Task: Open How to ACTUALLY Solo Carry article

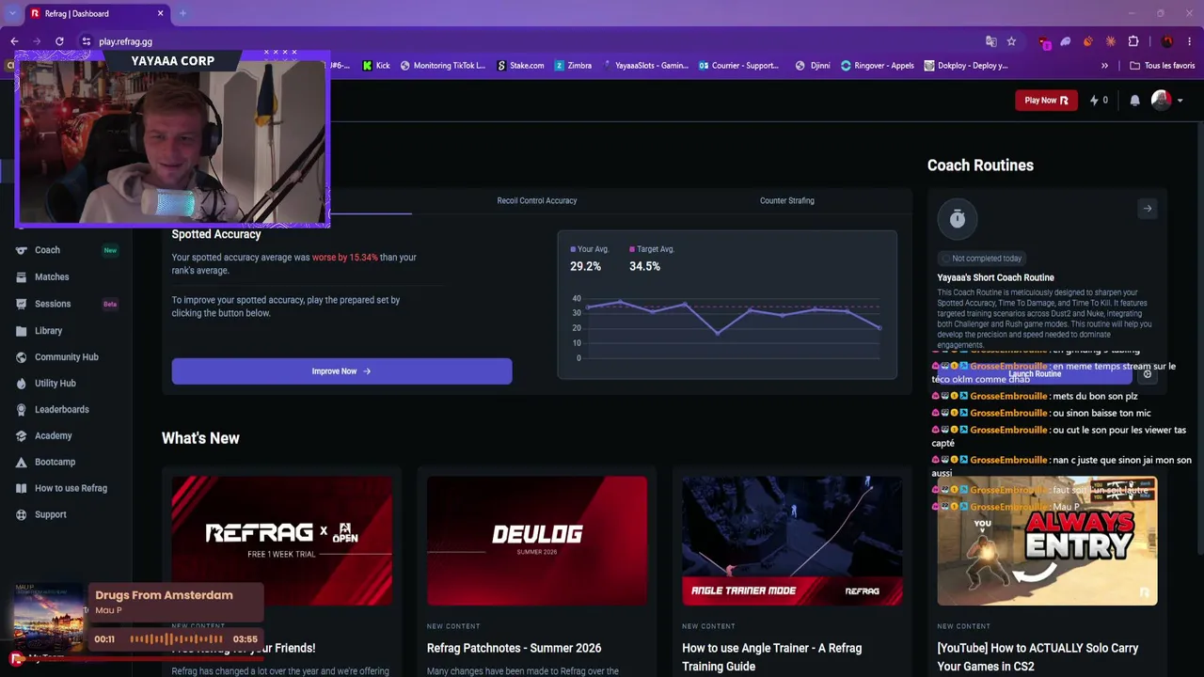Action: tap(1038, 657)
